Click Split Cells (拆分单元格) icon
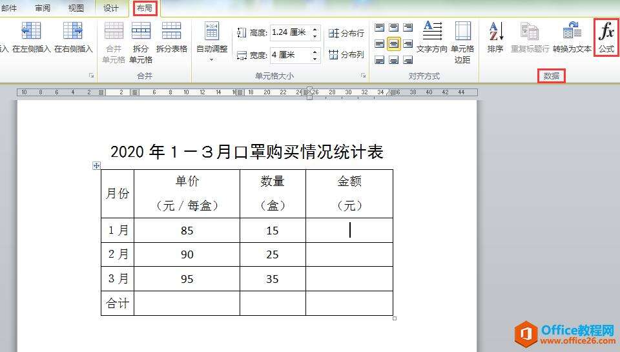The height and width of the screenshot is (352, 620). 141,30
